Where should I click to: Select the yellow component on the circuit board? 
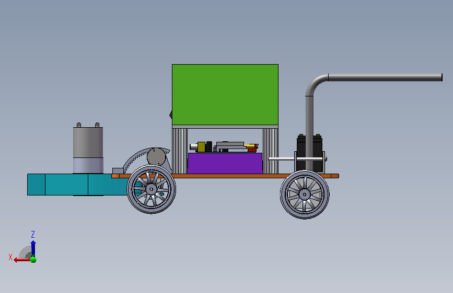coord(201,147)
